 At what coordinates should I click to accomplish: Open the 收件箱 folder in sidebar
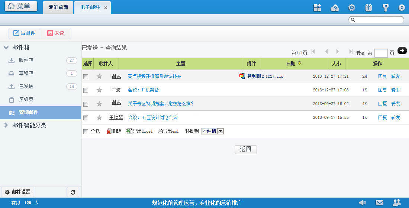click(x=26, y=60)
